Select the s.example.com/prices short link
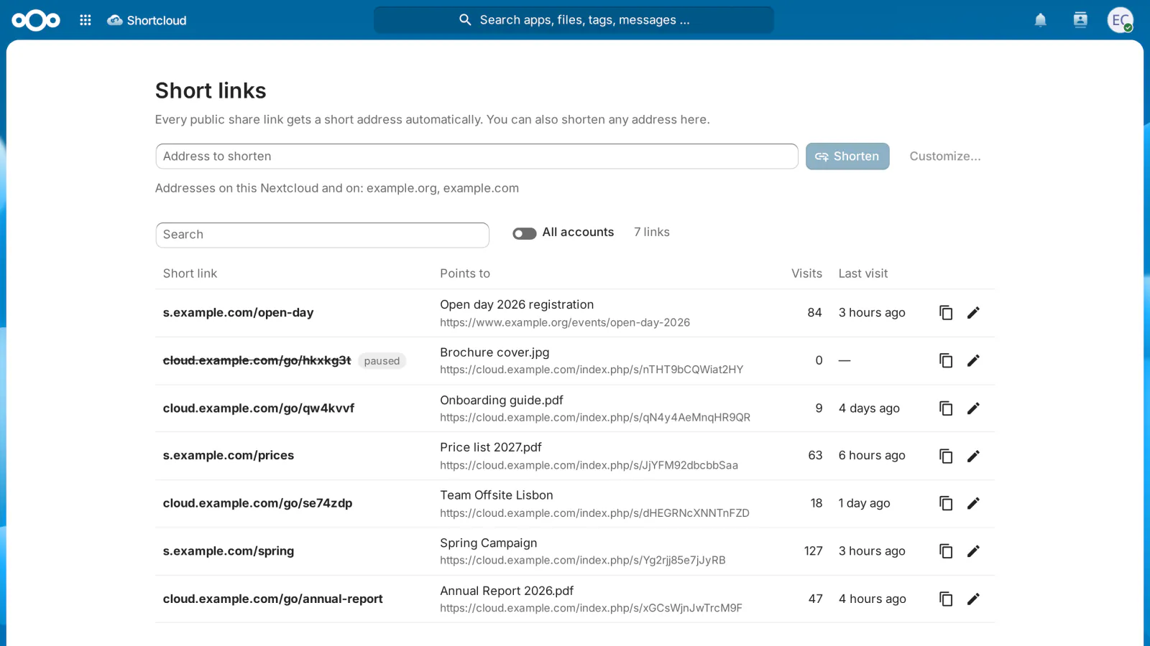The height and width of the screenshot is (646, 1150). [229, 456]
